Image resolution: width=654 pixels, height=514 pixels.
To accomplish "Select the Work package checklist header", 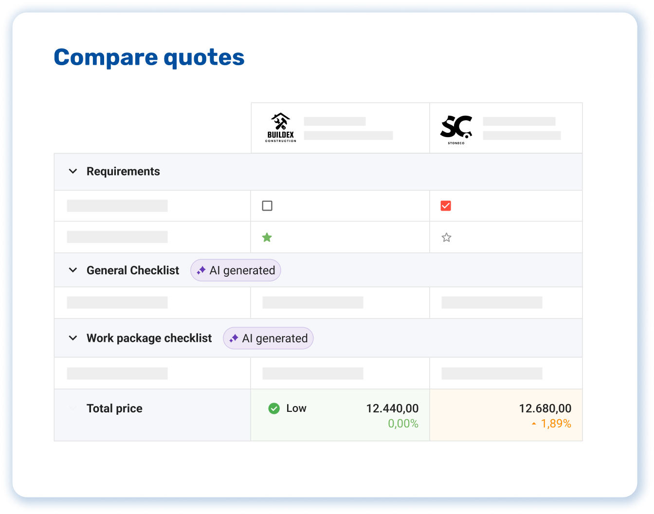I will coord(149,338).
